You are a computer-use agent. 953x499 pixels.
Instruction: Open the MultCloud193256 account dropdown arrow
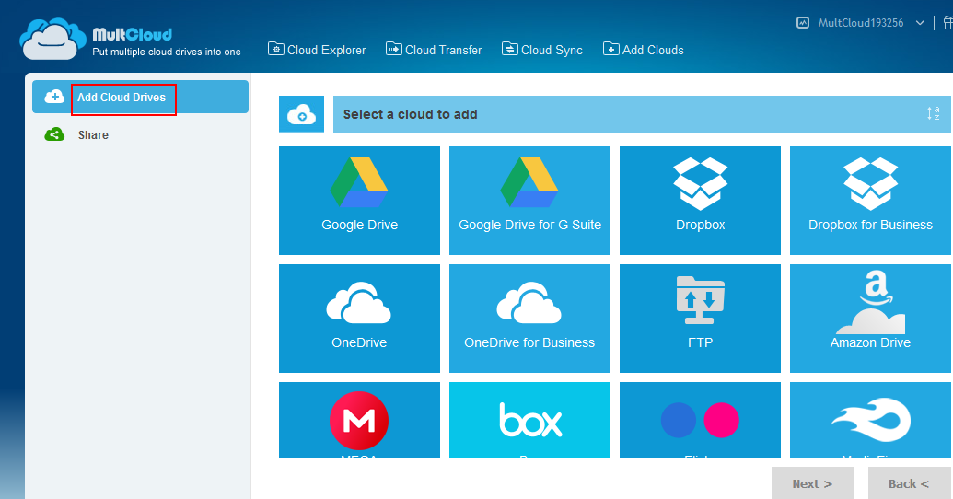[920, 23]
